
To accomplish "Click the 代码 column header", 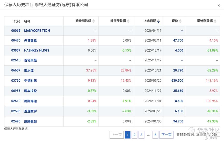I will click(17, 21).
